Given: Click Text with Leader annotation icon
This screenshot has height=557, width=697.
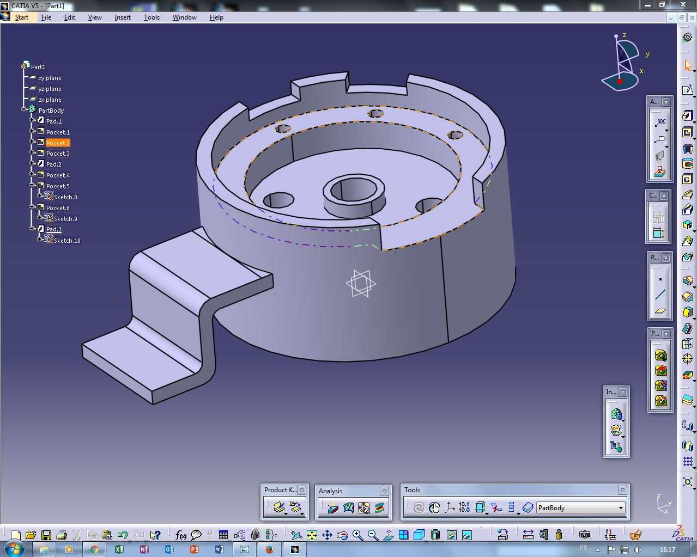Looking at the screenshot, I should click(660, 122).
